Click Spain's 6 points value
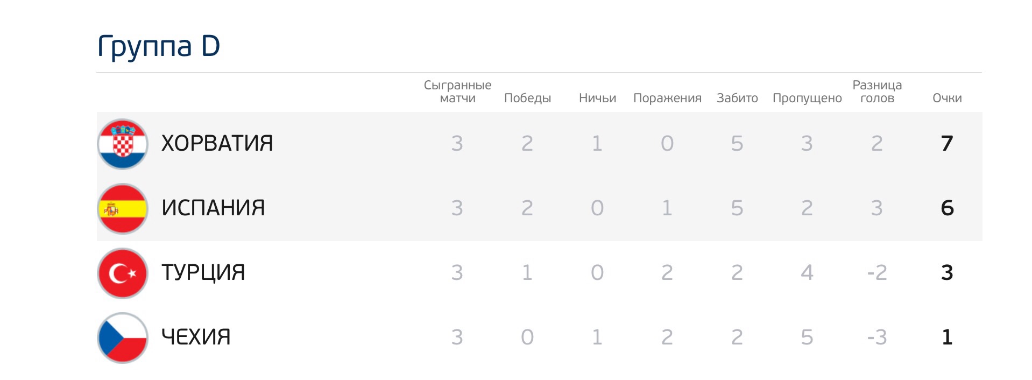Screen dimensions: 1032x380 click(x=947, y=208)
